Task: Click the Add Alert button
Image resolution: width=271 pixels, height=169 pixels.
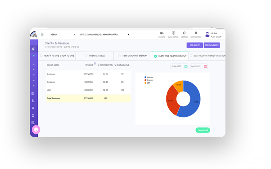Action: pos(194,45)
